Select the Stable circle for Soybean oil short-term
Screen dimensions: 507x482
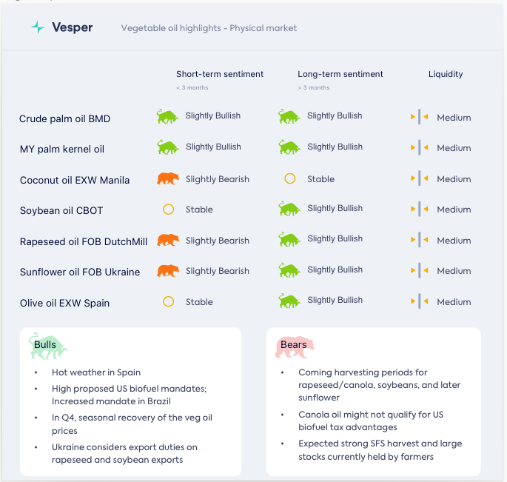[168, 210]
